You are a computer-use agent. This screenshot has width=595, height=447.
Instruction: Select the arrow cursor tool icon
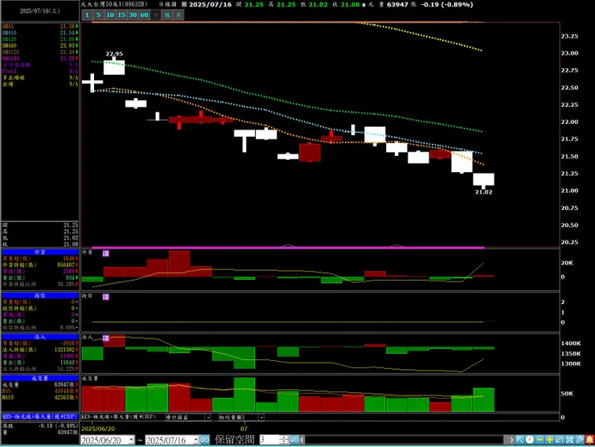tap(520, 440)
